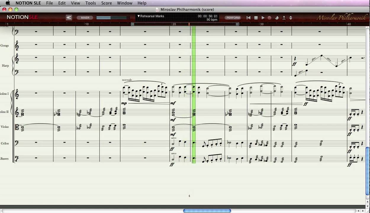Click the ff dynamic under Basses at measure 20
370x213 pixels.
click(x=172, y=164)
